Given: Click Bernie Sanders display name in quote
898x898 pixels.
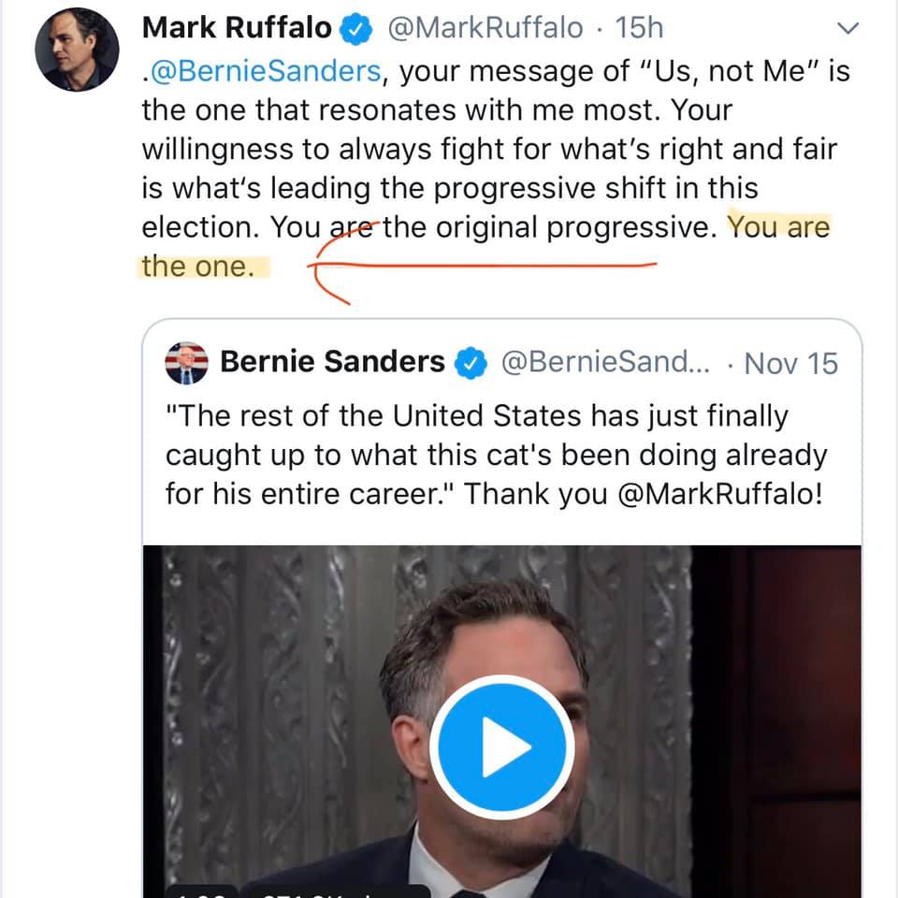Looking at the screenshot, I should click(x=332, y=362).
